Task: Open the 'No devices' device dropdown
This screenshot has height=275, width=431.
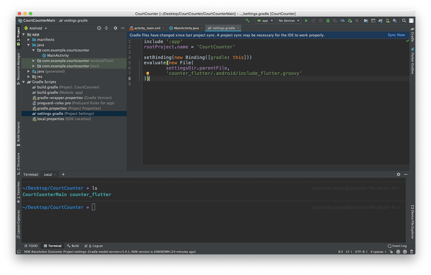Action: click(289, 21)
